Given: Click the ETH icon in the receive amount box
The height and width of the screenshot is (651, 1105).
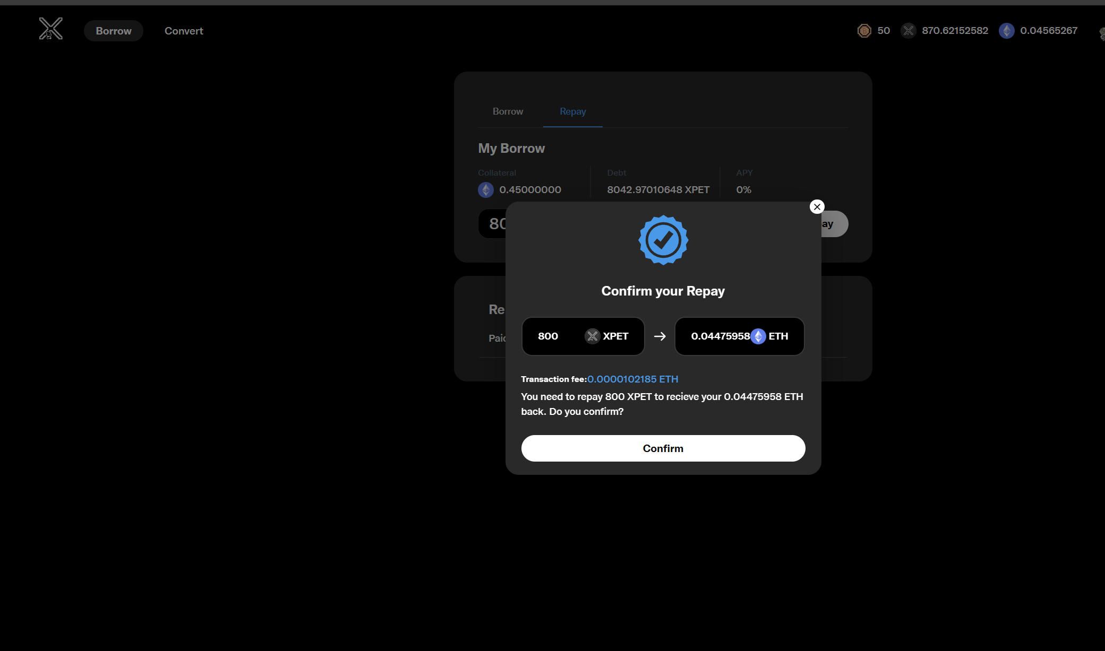Looking at the screenshot, I should pyautogui.click(x=758, y=336).
